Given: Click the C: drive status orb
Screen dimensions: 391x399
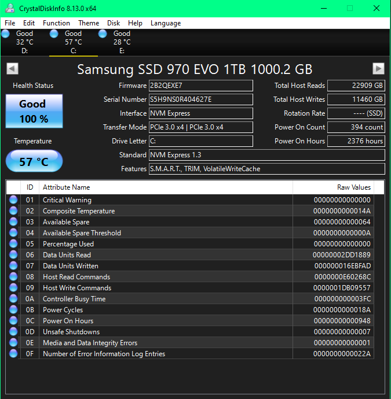Looking at the screenshot, I should coord(54,34).
